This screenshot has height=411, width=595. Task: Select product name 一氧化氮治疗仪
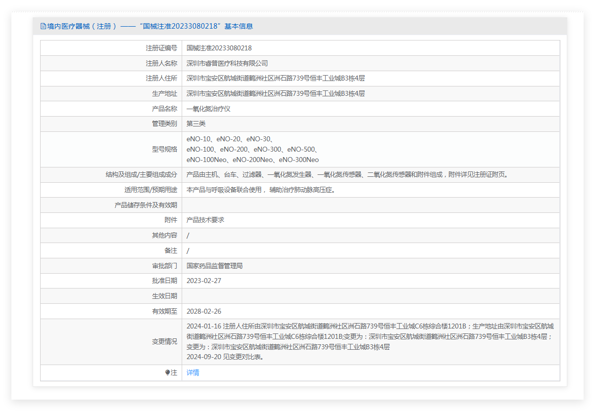(208, 109)
